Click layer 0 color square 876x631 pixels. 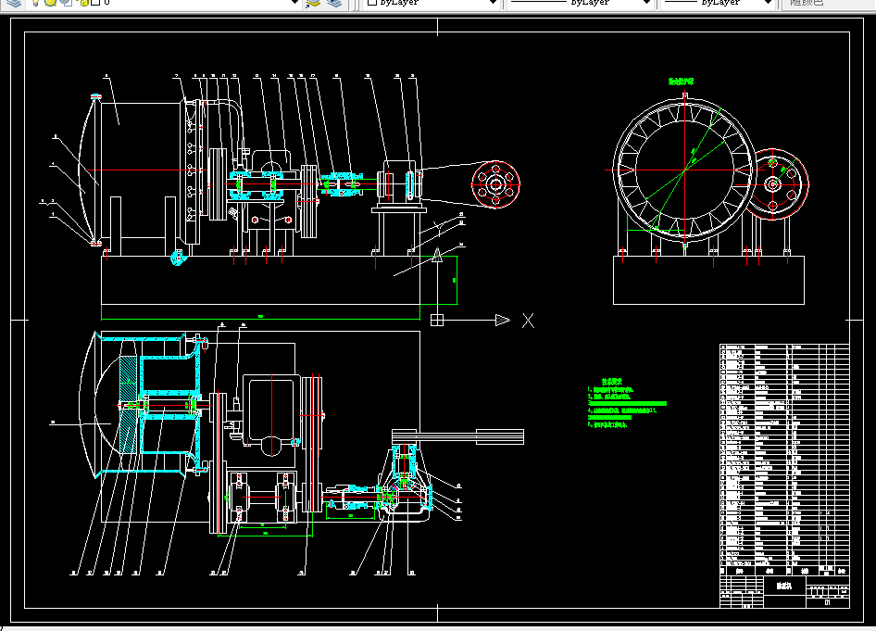[95, 2]
